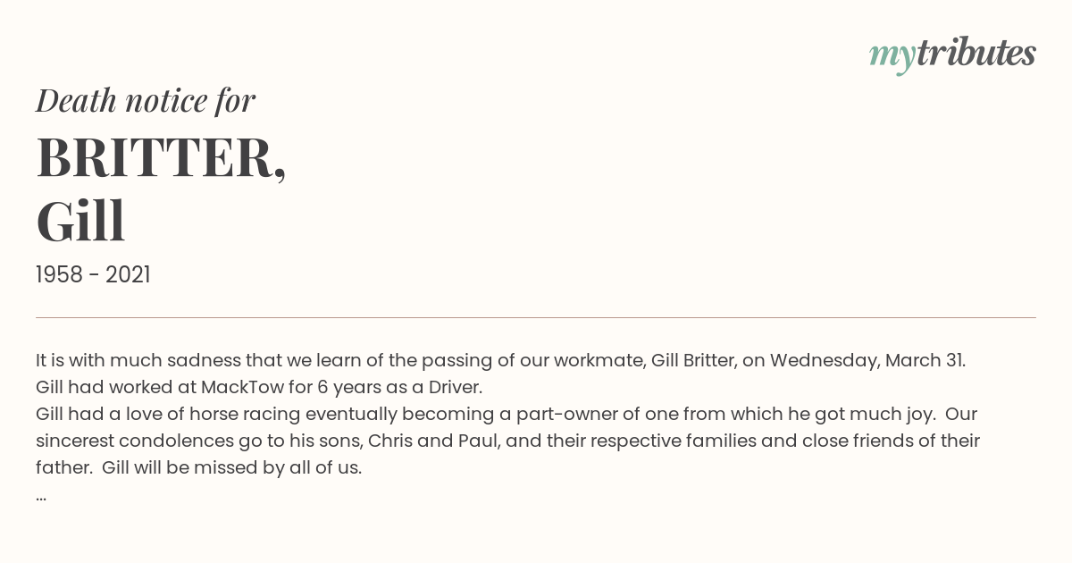Click the first name Gill heading

[80, 222]
